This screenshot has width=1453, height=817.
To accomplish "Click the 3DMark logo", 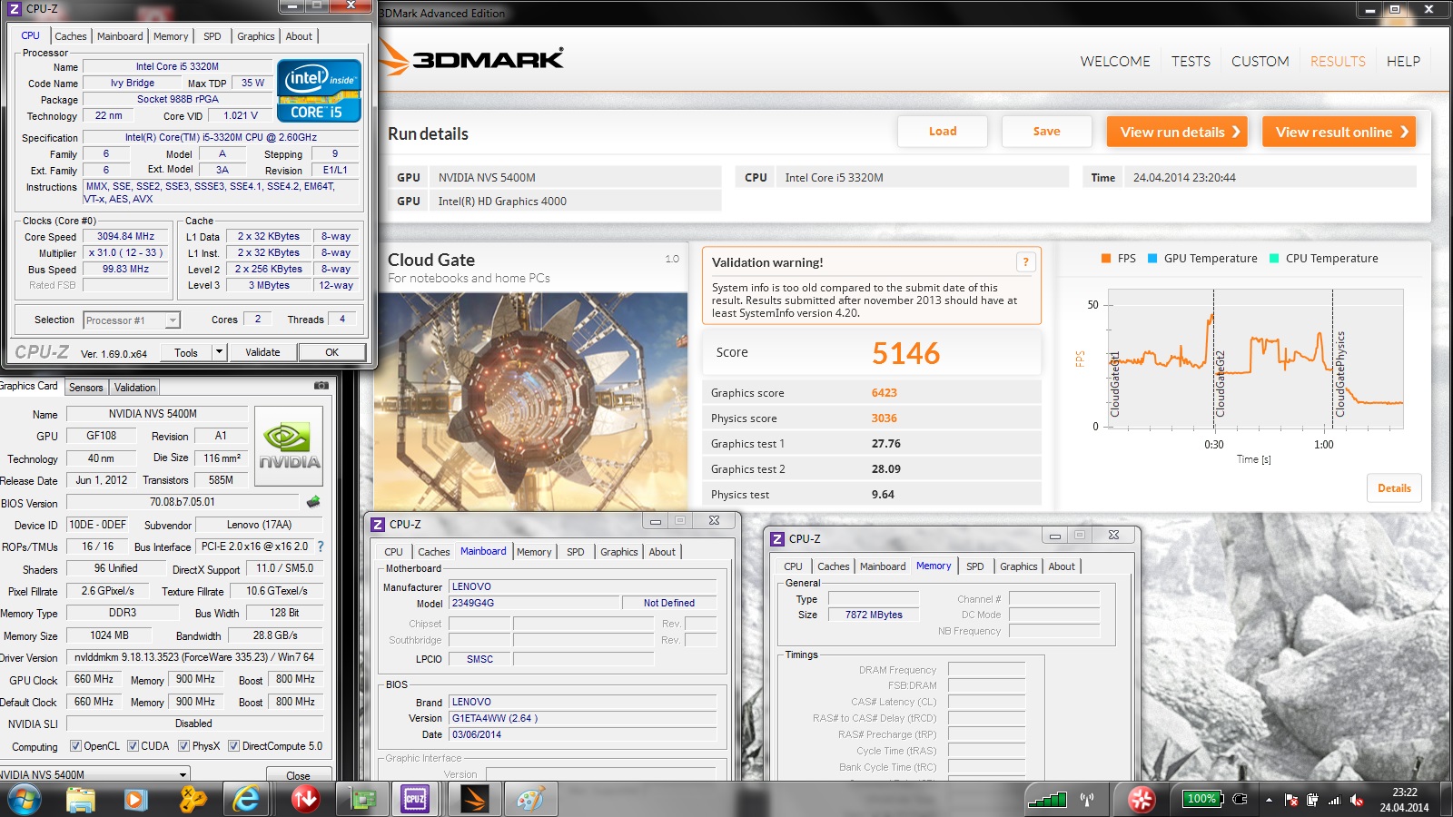I will 472,60.
